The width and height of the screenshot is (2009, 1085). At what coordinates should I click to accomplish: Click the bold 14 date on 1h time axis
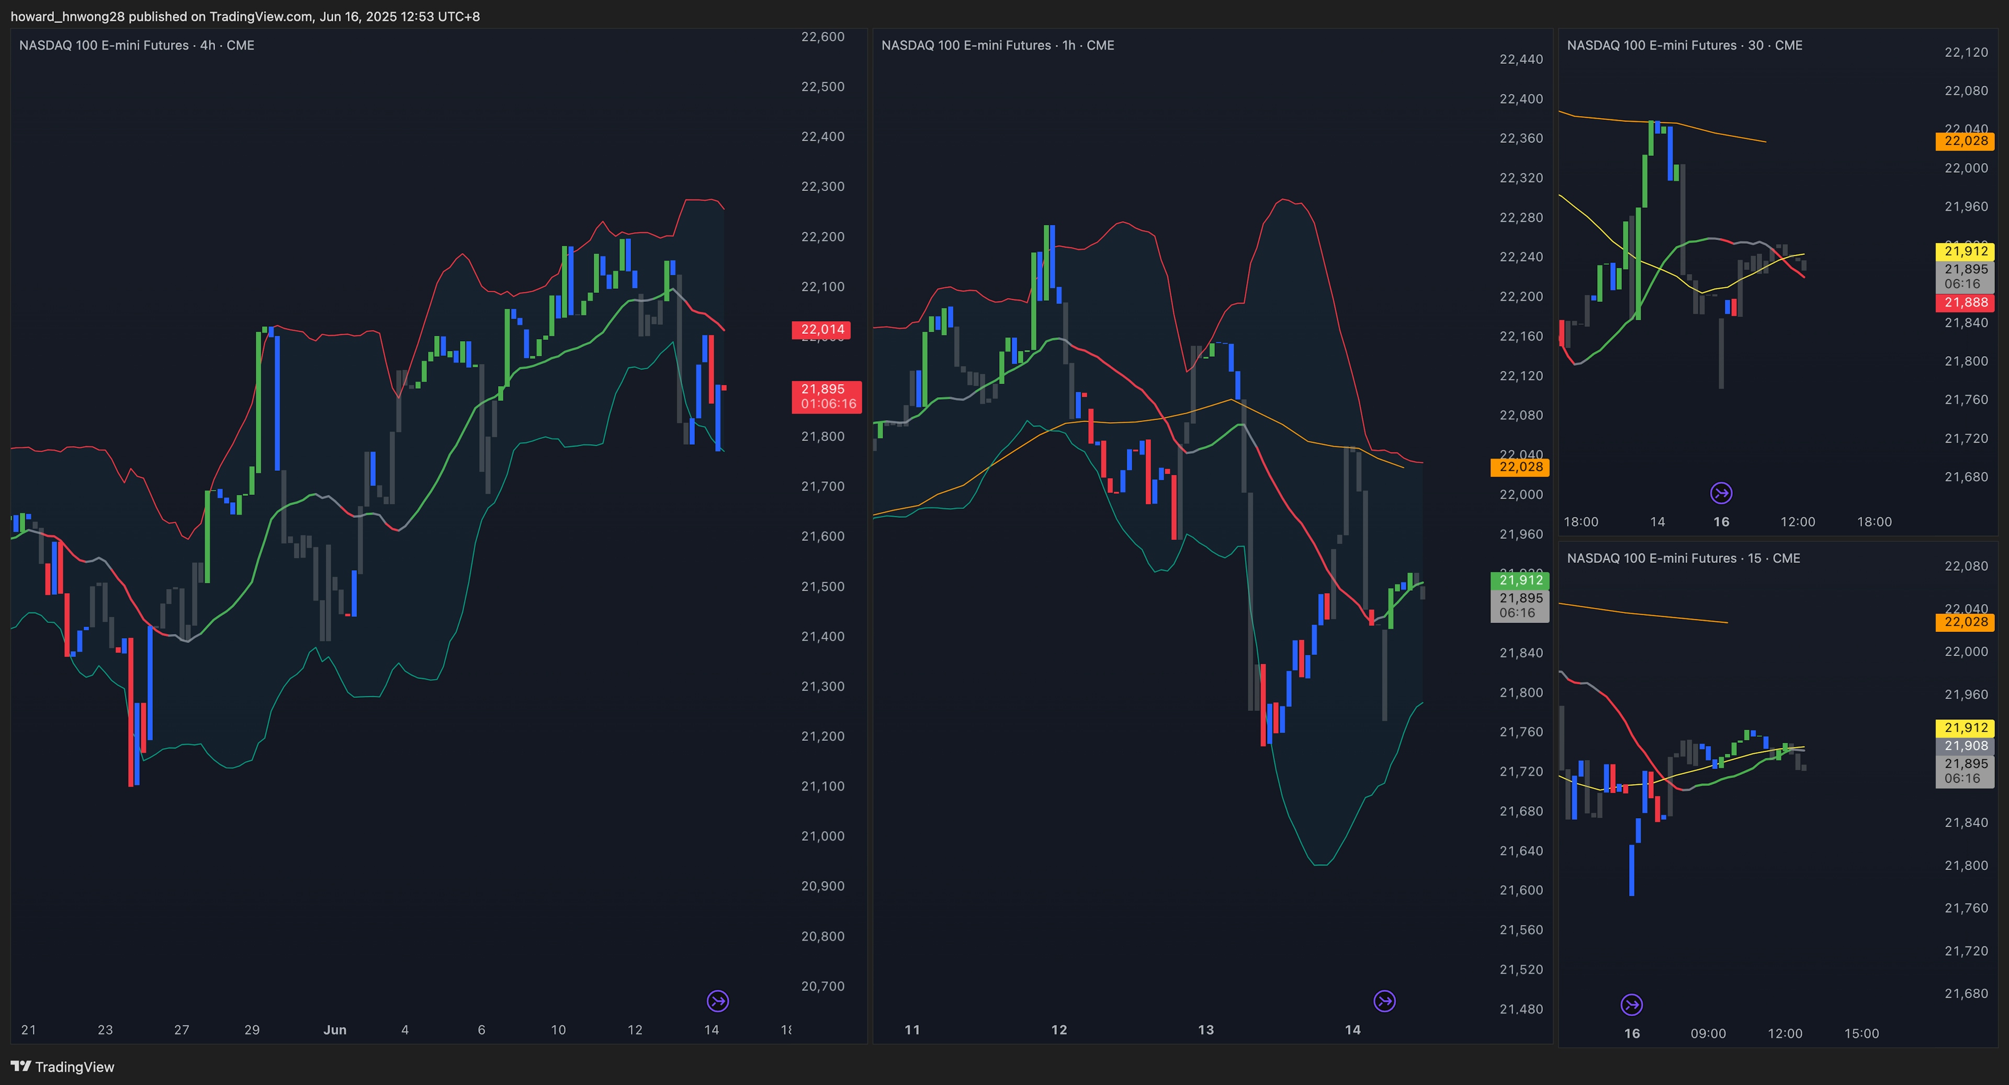click(x=1352, y=1030)
